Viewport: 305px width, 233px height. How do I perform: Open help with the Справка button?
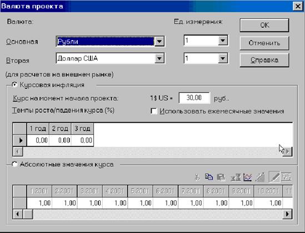(x=264, y=60)
